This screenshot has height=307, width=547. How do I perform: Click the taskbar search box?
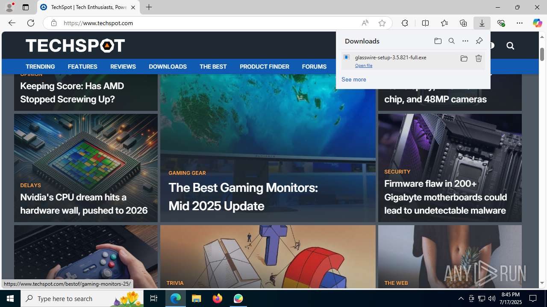(82, 298)
